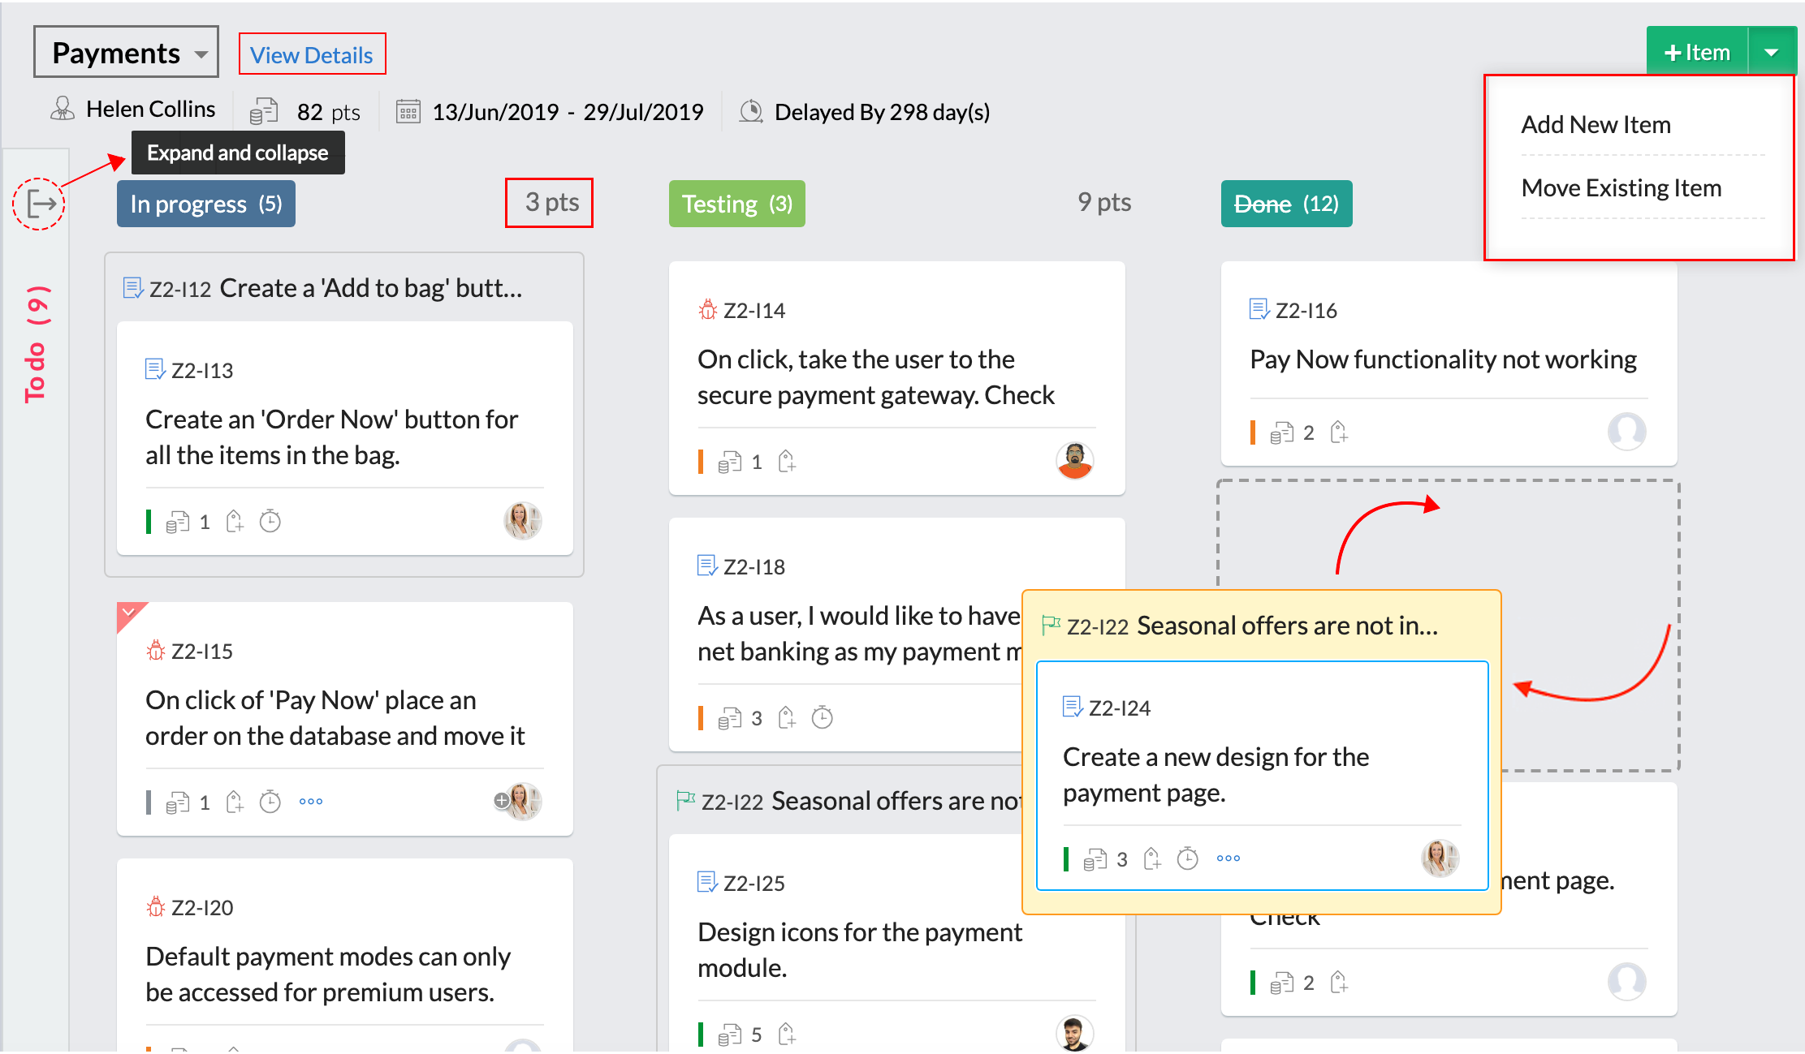Open the View Details link

tap(312, 55)
